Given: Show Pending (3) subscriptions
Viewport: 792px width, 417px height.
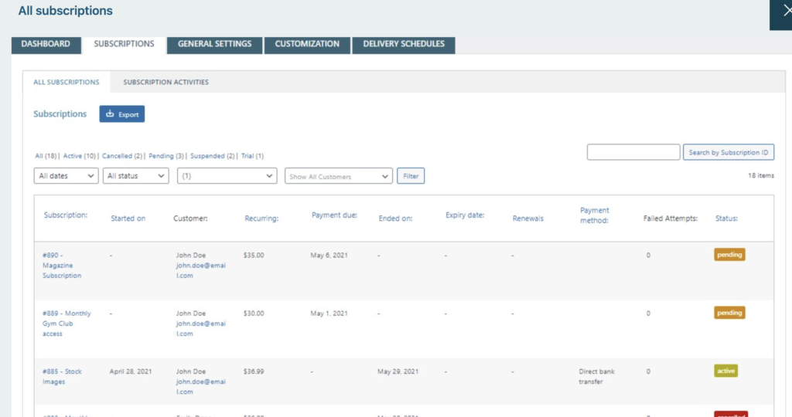Looking at the screenshot, I should (166, 156).
